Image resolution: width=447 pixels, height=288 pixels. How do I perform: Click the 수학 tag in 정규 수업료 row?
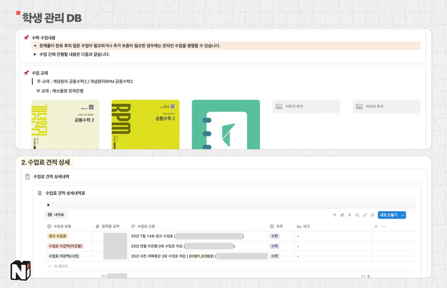coord(275,236)
